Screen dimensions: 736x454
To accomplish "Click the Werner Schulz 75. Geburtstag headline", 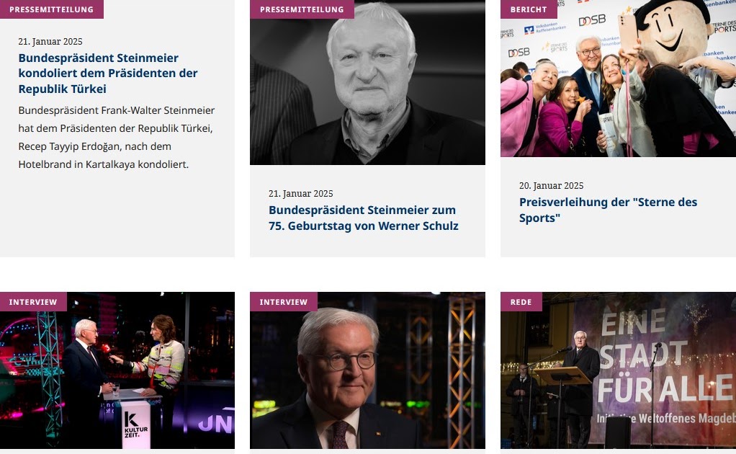I will [x=363, y=218].
